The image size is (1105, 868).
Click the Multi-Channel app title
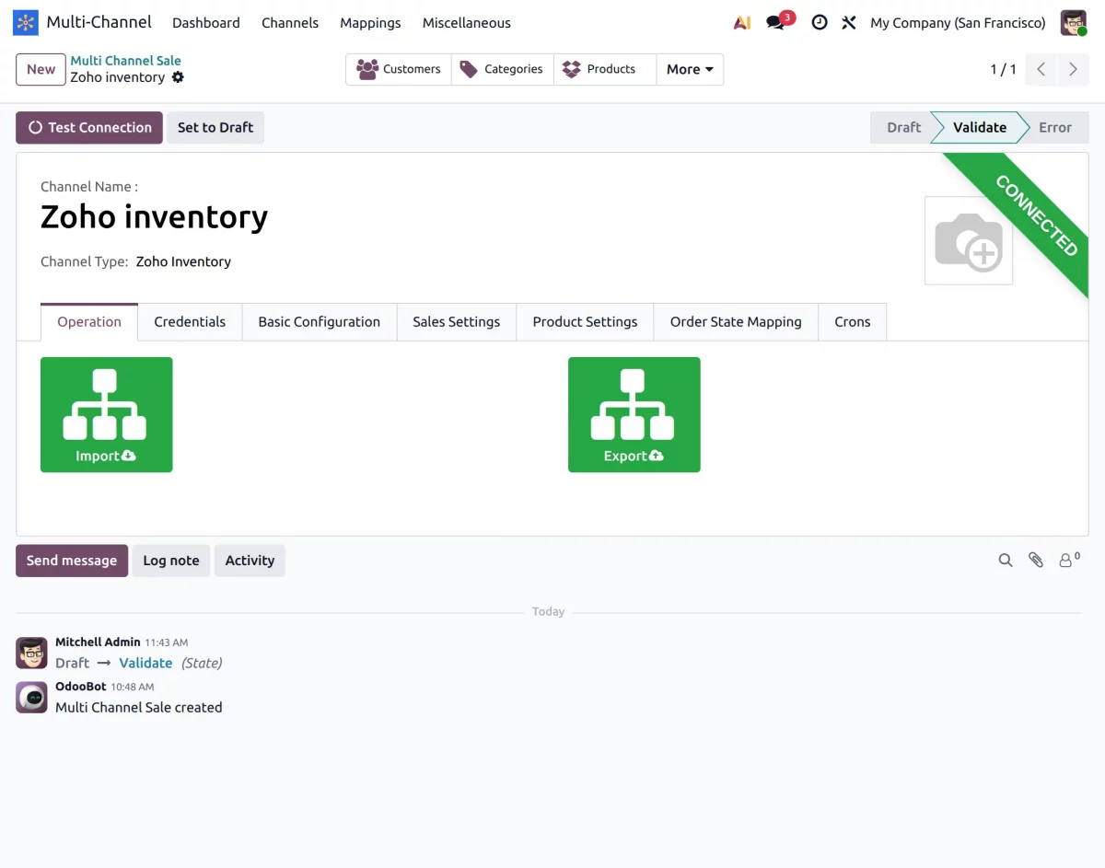(99, 22)
